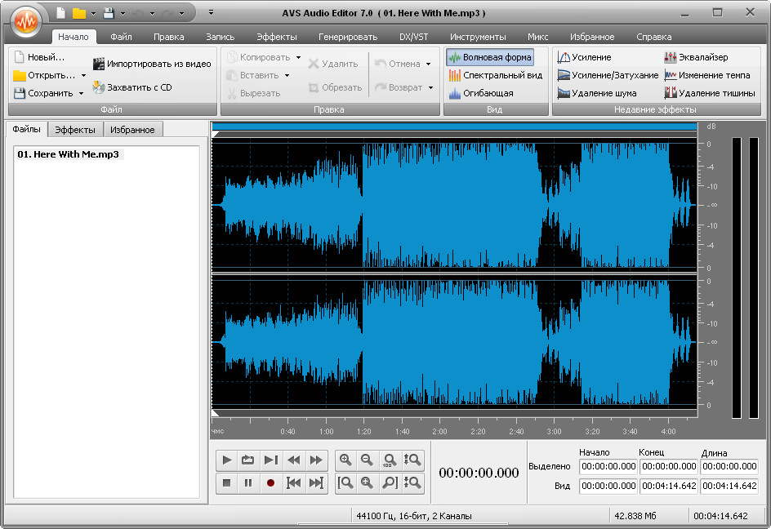Click the 2:00 mark on the timeline ruler
This screenshot has width=771, height=529.
[x=439, y=431]
